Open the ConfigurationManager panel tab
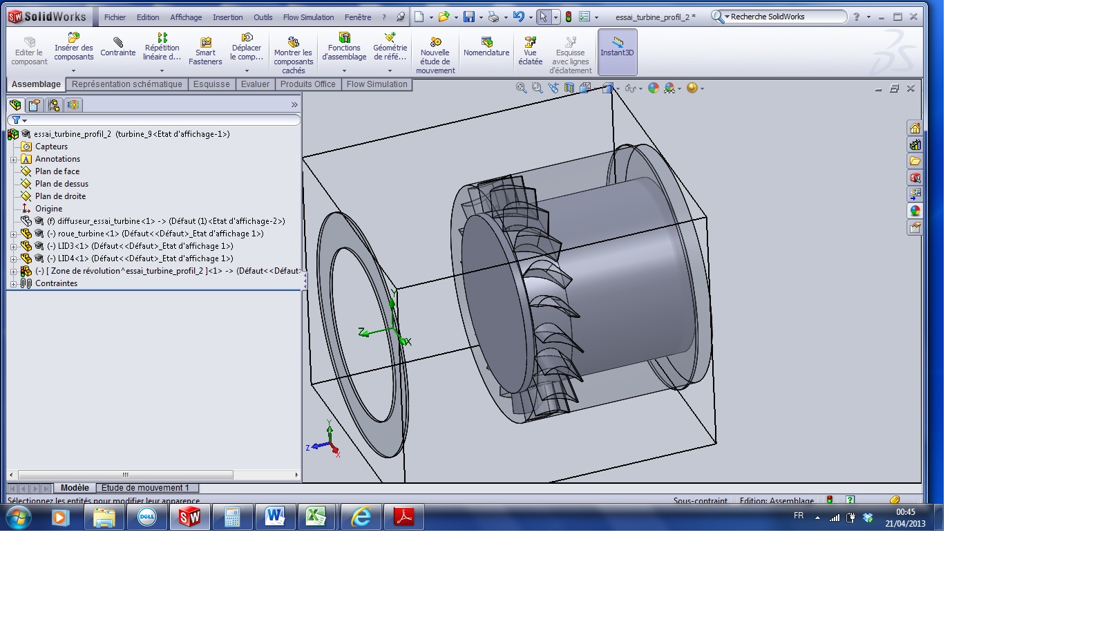Image resolution: width=1104 pixels, height=622 pixels. [x=53, y=105]
